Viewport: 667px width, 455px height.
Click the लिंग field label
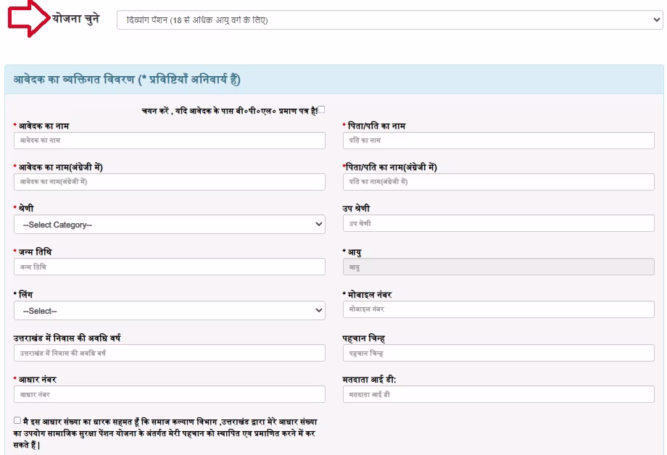(x=25, y=294)
